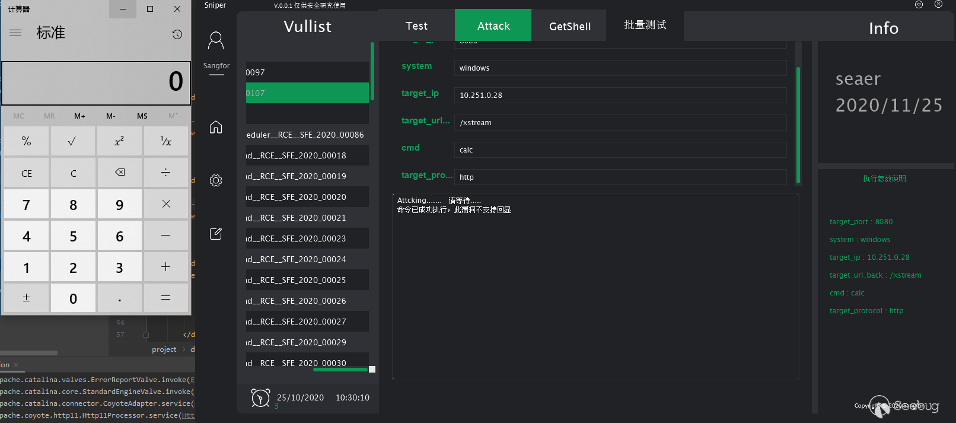Click the calculator square root key
This screenshot has width=956, height=423.
[73, 141]
